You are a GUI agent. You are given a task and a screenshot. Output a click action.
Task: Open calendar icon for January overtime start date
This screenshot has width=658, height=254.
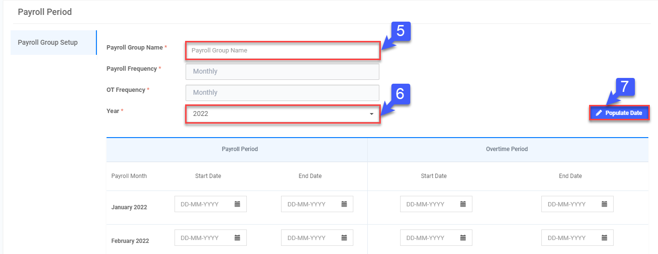463,204
